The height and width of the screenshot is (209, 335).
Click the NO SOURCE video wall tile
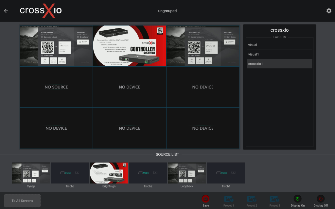[56, 87]
